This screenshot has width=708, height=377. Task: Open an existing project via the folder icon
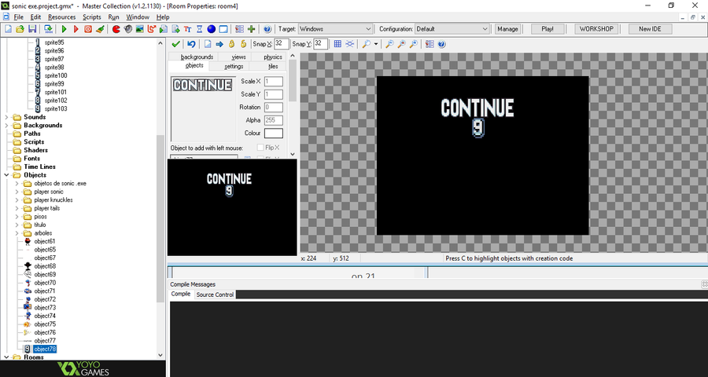20,29
